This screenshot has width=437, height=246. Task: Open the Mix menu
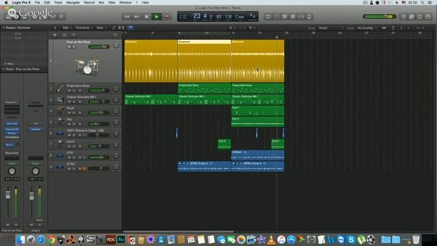pos(101,3)
